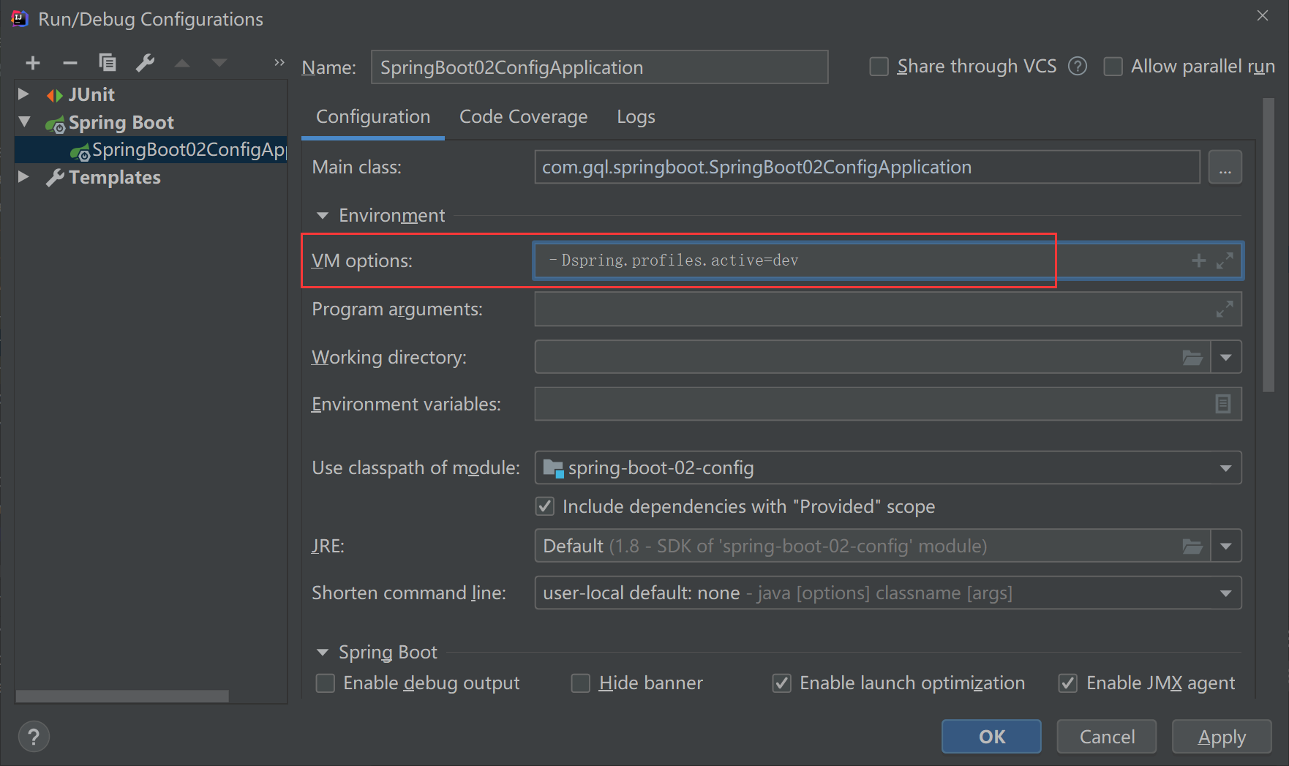This screenshot has width=1289, height=766.
Task: Move configuration down arrow
Action: pos(219,64)
